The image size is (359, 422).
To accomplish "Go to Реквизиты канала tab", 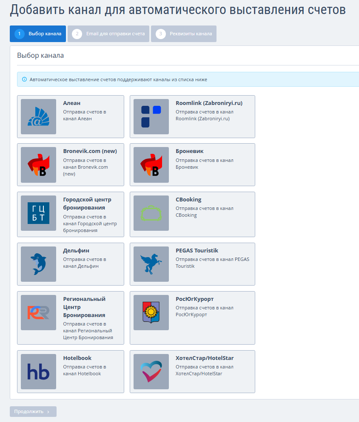I will [184, 34].
